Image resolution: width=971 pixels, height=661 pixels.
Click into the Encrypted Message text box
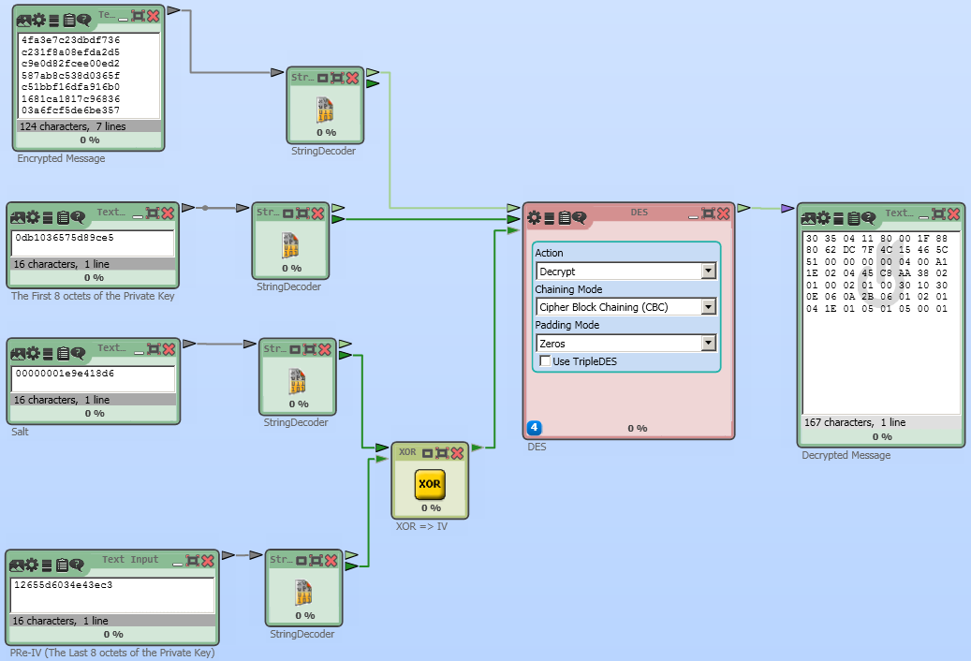point(89,76)
